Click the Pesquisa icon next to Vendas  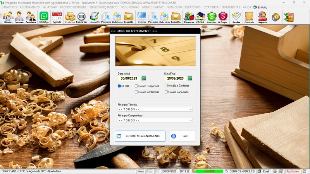pos(153,17)
